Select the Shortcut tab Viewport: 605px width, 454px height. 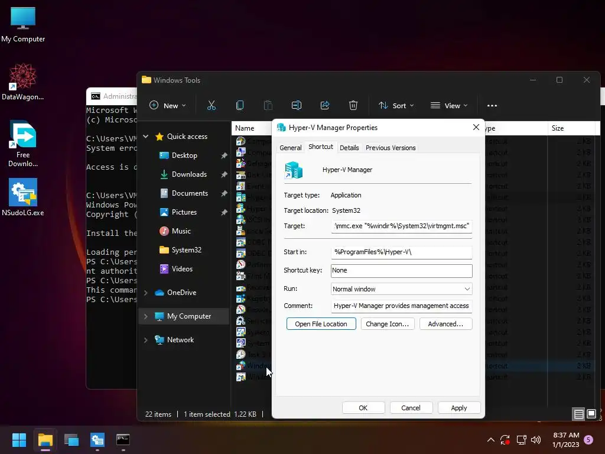coord(321,147)
